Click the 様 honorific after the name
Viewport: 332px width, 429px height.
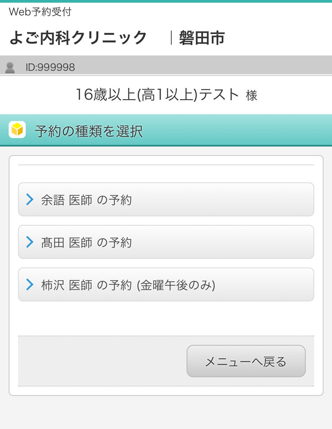[251, 95]
